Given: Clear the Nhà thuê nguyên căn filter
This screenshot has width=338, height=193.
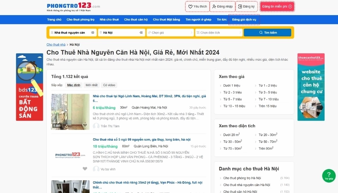Looking at the screenshot, I should pos(93,33).
